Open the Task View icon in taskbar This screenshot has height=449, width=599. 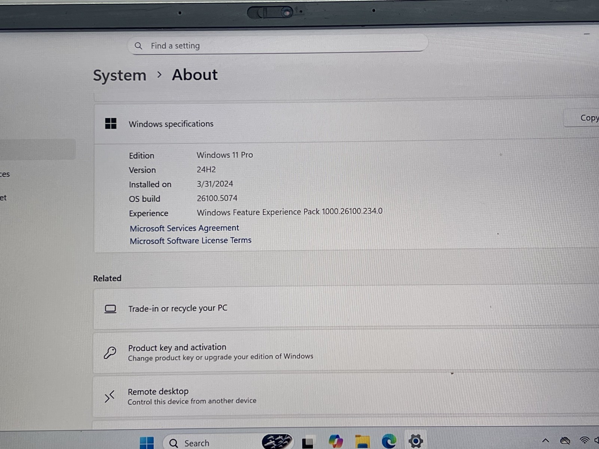tap(308, 443)
